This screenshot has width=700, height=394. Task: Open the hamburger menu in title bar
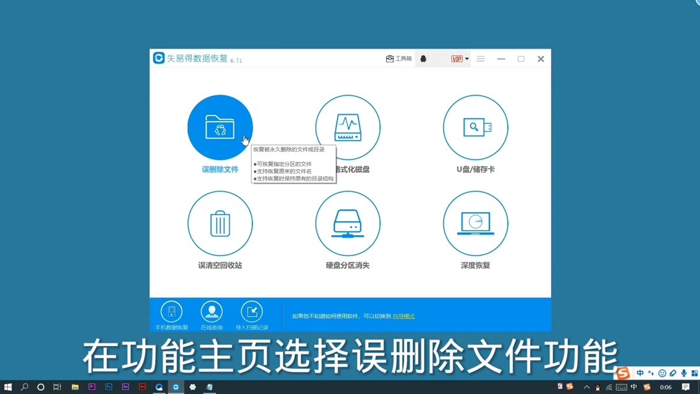pyautogui.click(x=480, y=58)
